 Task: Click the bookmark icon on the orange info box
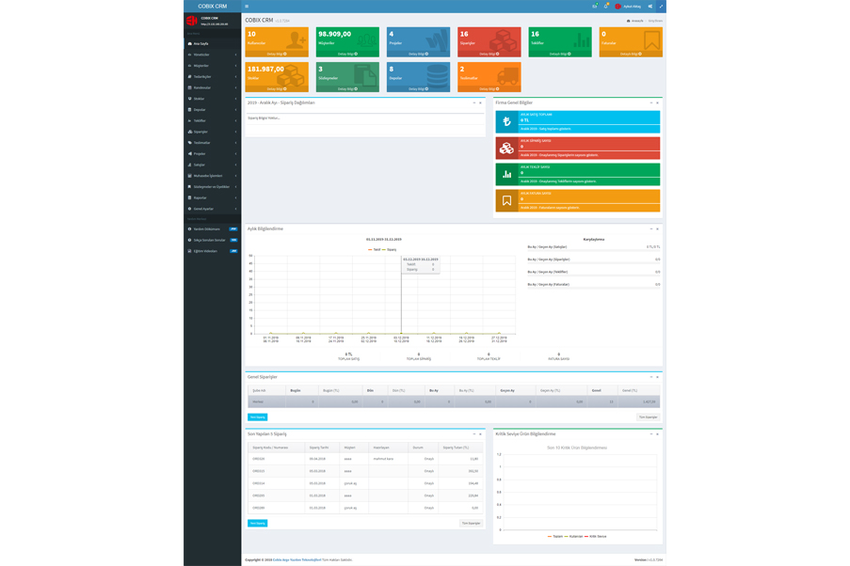[x=506, y=201]
